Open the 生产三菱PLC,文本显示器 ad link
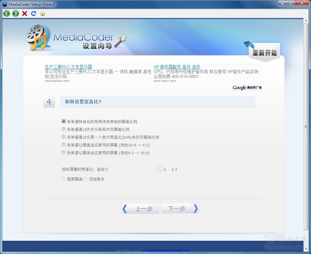Screen dimensions: 311x254 point(68,67)
